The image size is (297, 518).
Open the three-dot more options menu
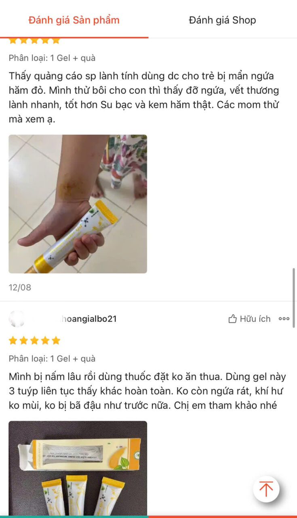[x=284, y=319]
